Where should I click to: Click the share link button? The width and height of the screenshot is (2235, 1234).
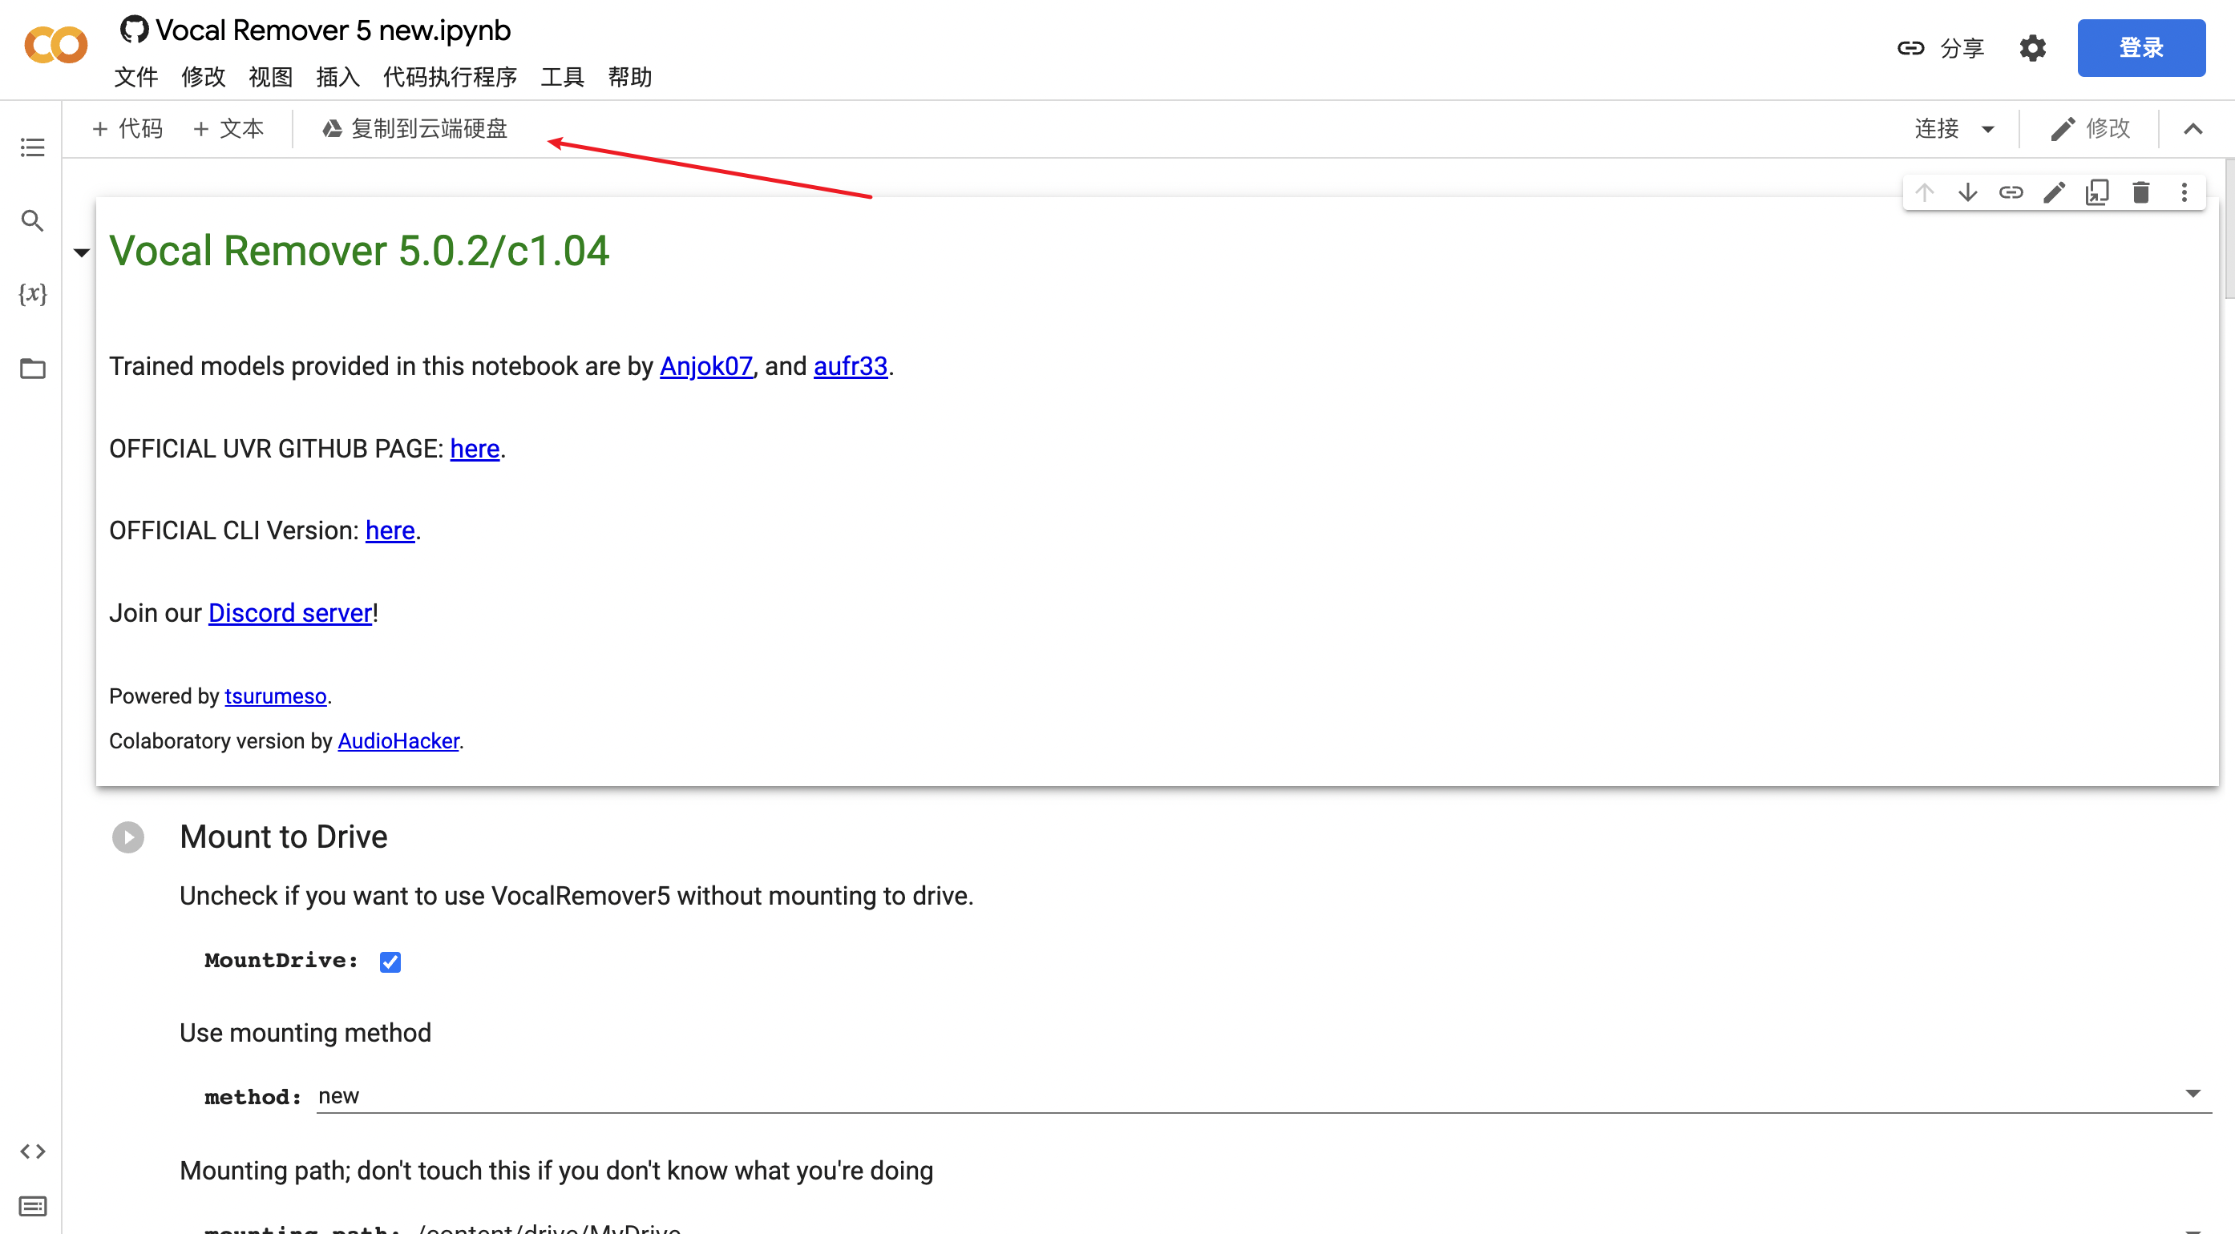pos(1941,48)
